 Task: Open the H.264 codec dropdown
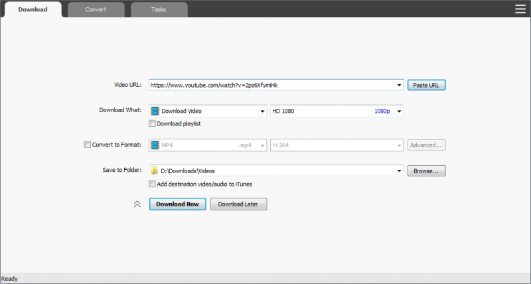[x=399, y=145]
